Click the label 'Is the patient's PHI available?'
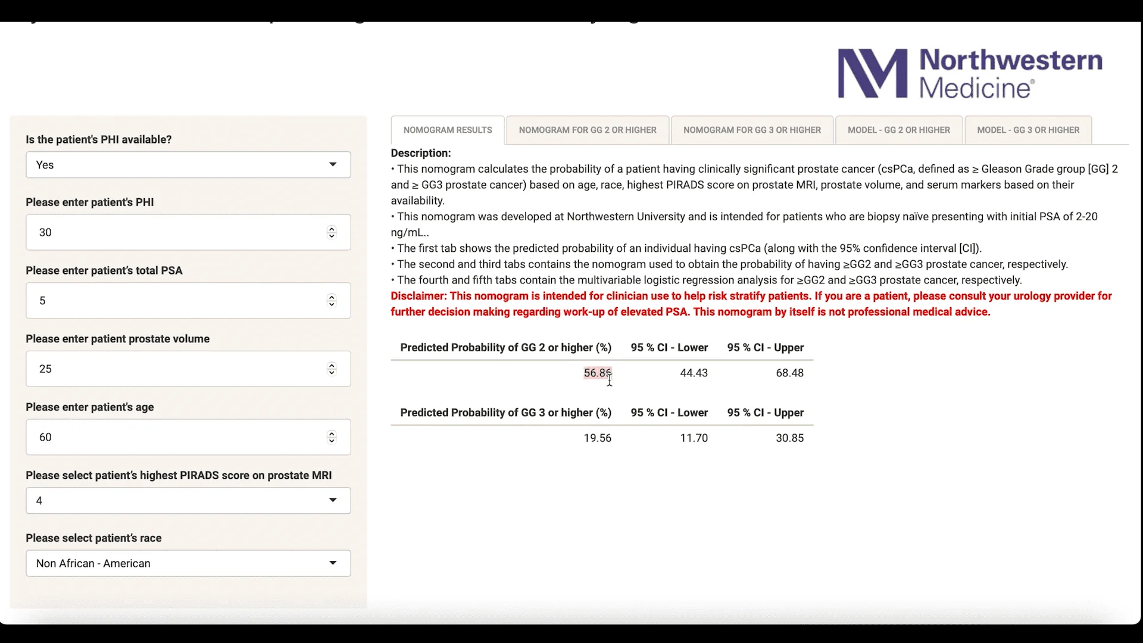Image resolution: width=1143 pixels, height=643 pixels. pyautogui.click(x=99, y=140)
